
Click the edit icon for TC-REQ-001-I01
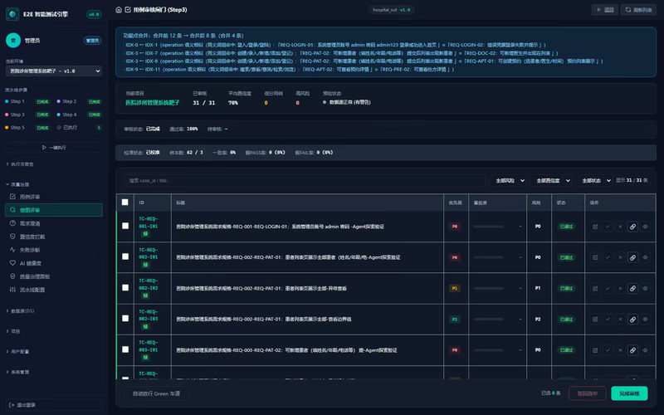pyautogui.click(x=595, y=227)
